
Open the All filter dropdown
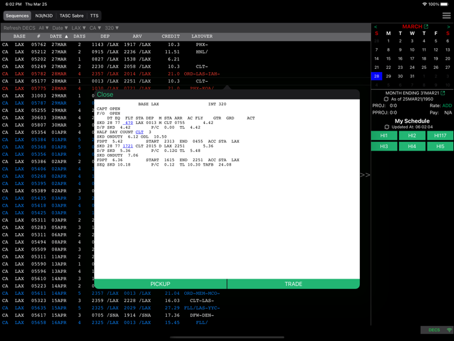tap(43, 28)
